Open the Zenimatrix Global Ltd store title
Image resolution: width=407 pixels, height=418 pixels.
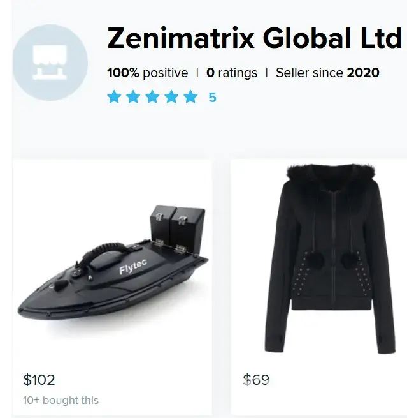click(255, 39)
